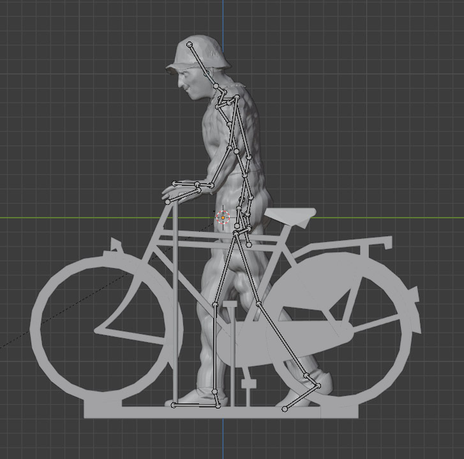Click the 3D cursor crosshair

(x=223, y=218)
